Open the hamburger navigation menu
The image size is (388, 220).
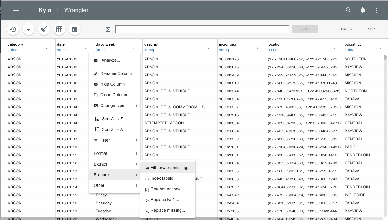pos(16,10)
